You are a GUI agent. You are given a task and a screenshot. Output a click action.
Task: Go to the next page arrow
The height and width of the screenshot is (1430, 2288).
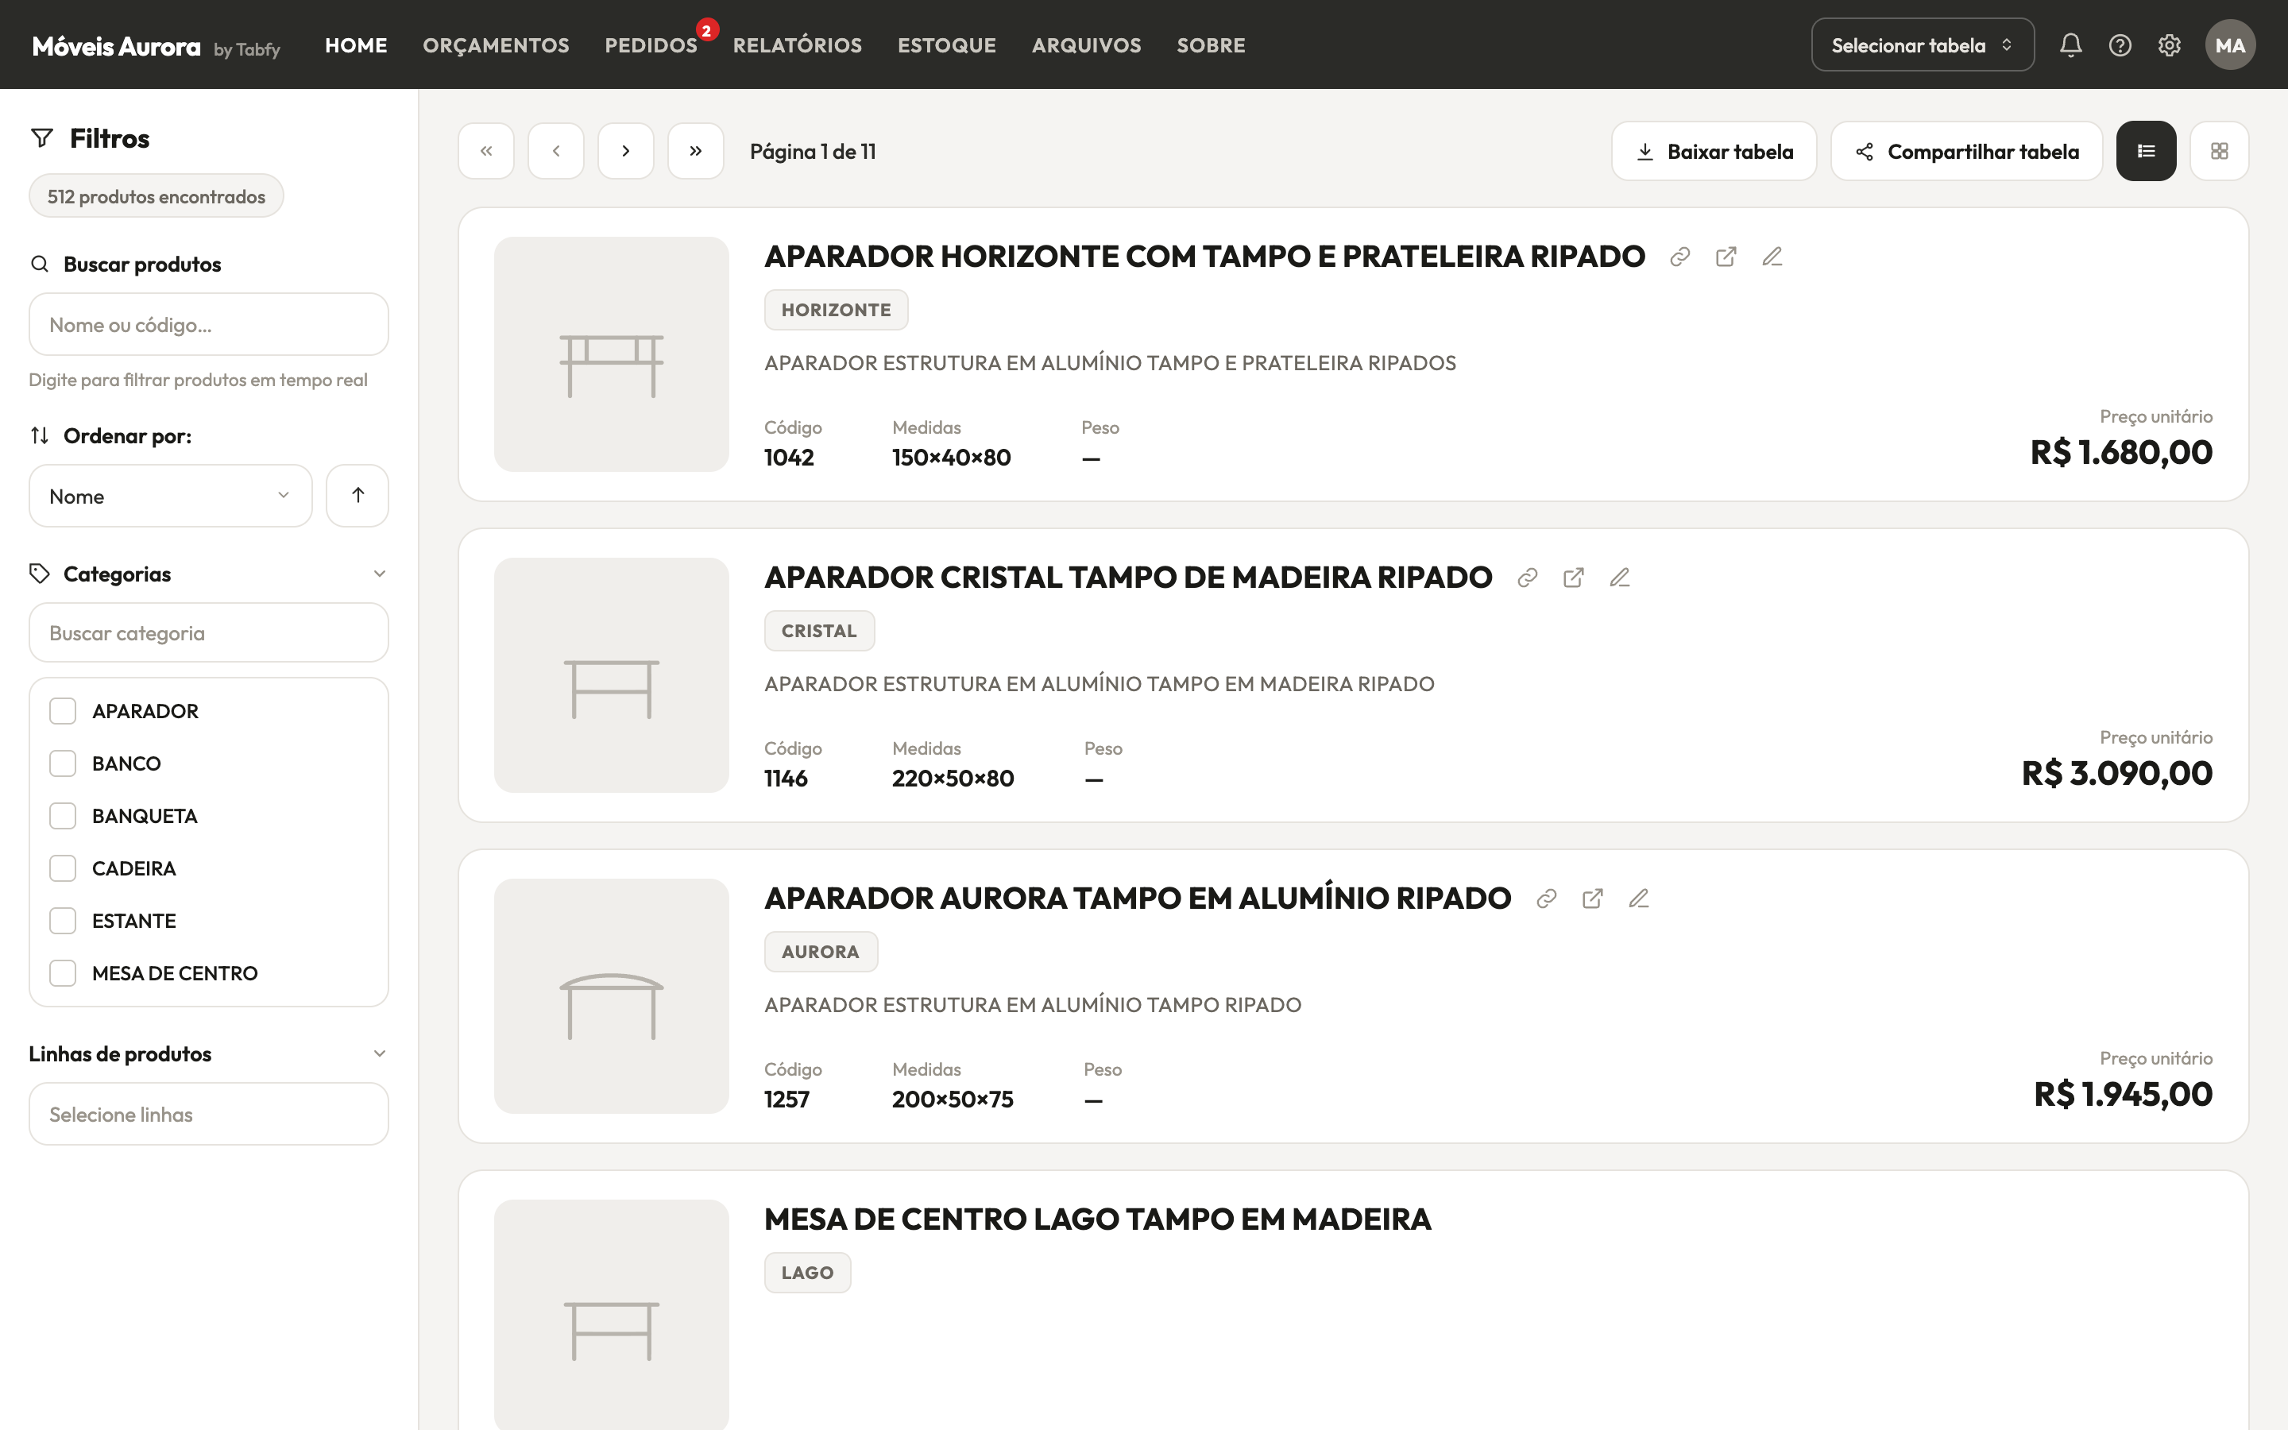point(626,150)
